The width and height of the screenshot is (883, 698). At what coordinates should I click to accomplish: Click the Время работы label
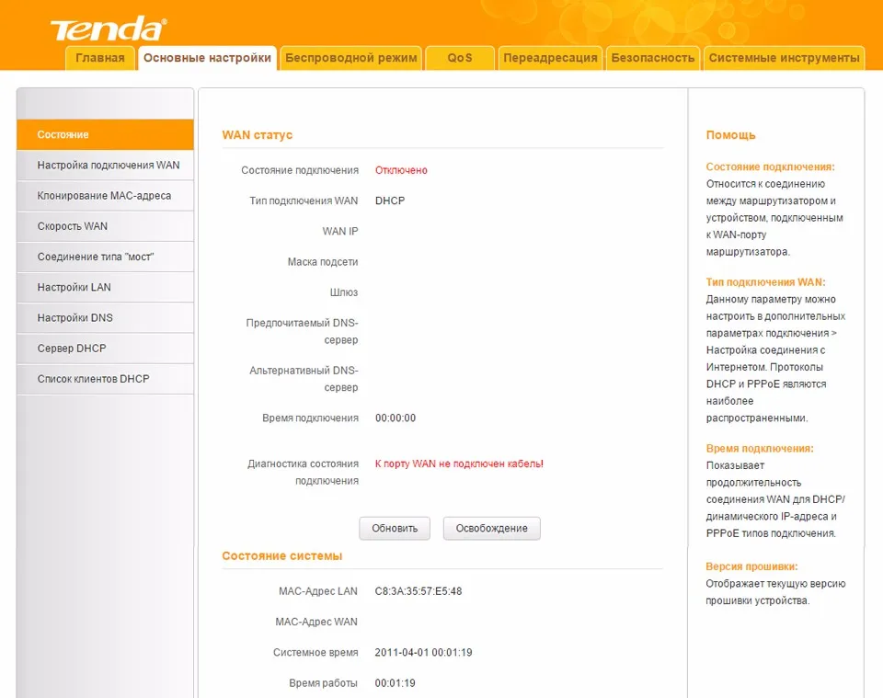pos(323,682)
